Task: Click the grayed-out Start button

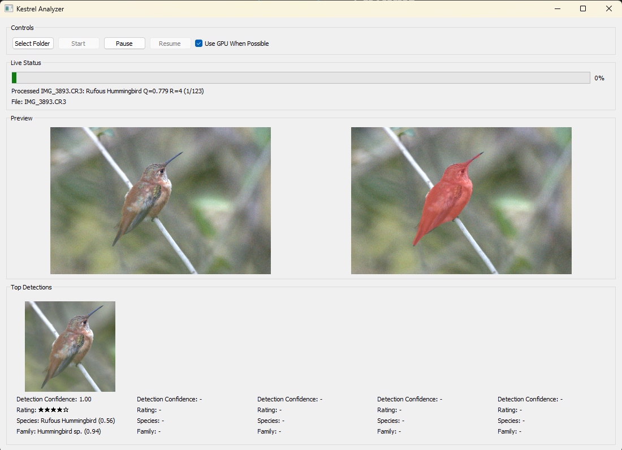Action: (x=79, y=43)
